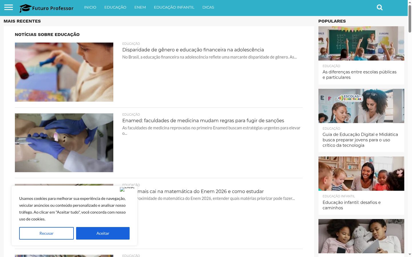The height and width of the screenshot is (257, 412).
Task: Click excerpt starting "No Brasil, a educação financeira"
Action: (x=209, y=57)
